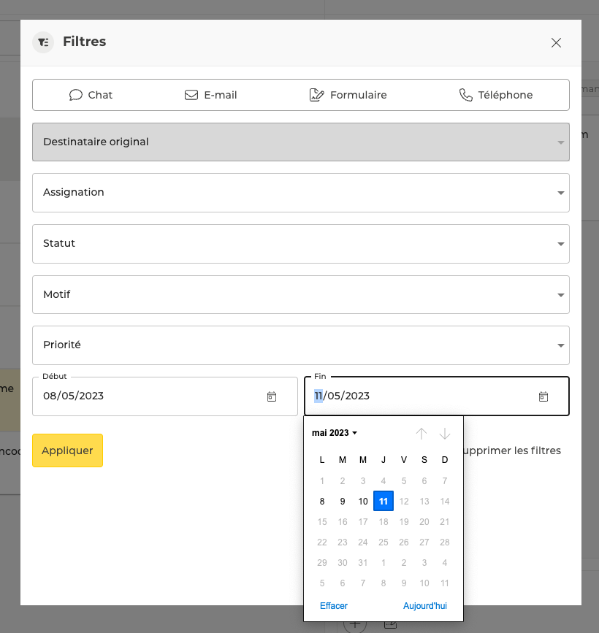Go to next month with down arrow
599x633 pixels.
click(x=445, y=434)
